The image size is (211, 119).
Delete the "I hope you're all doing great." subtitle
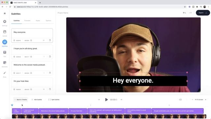[50, 57]
